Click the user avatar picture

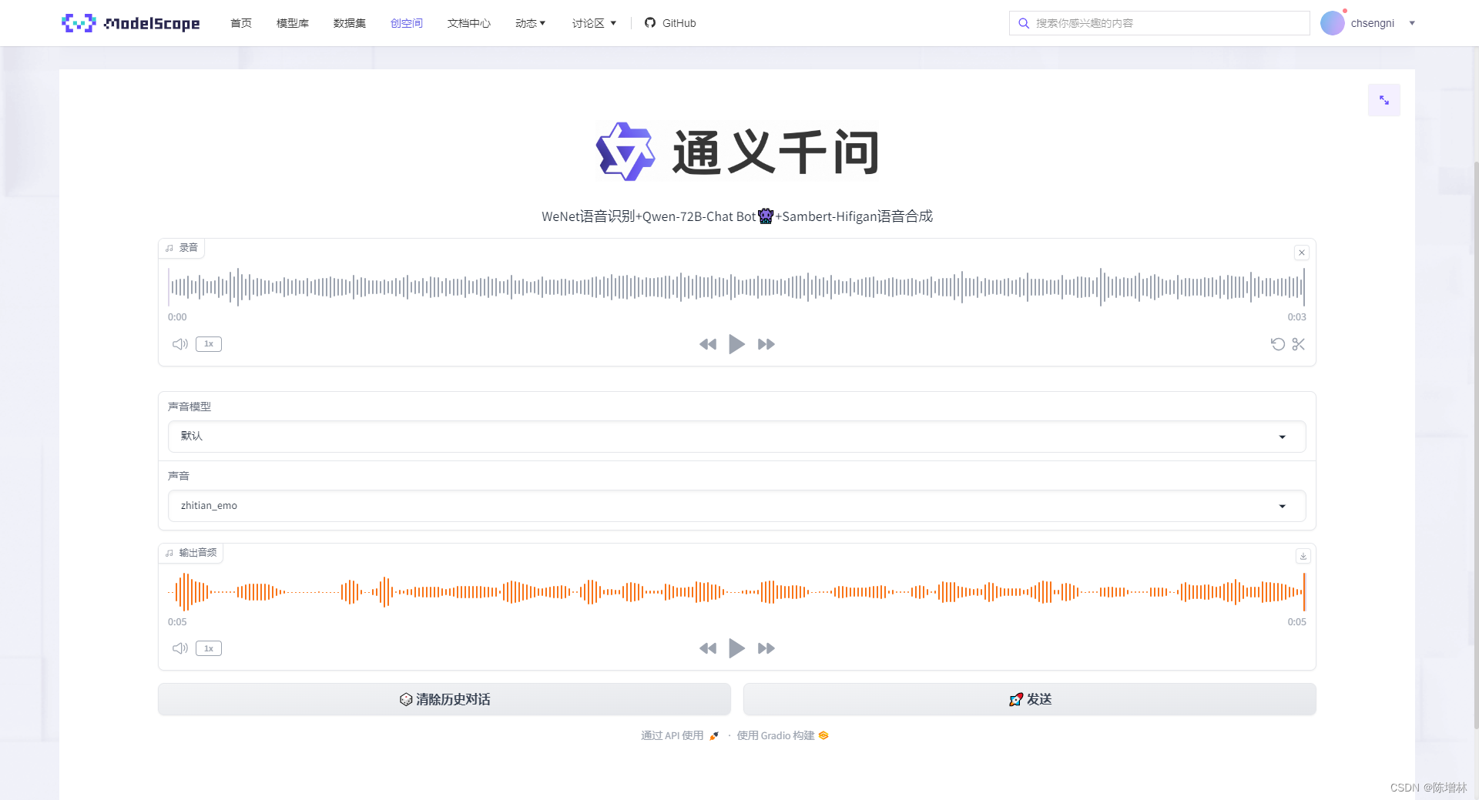[x=1333, y=23]
